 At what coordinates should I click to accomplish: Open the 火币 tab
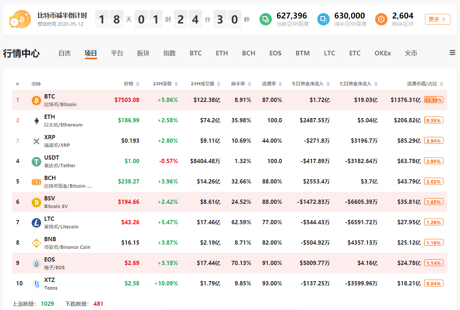pyautogui.click(x=411, y=53)
